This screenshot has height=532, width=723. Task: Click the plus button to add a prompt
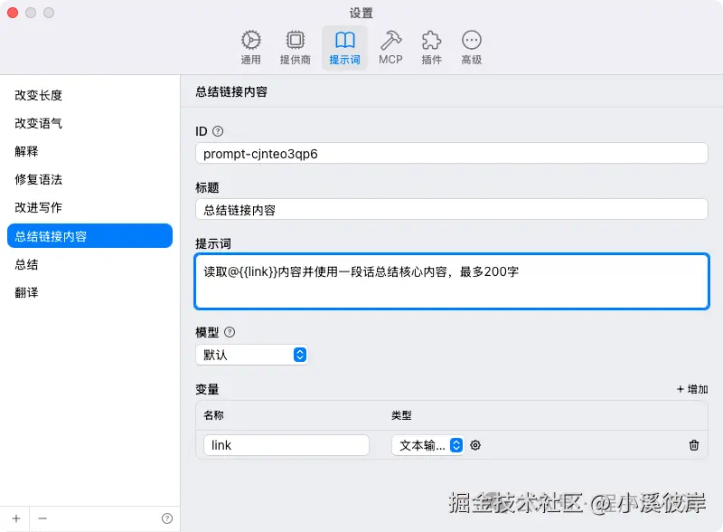(x=16, y=517)
